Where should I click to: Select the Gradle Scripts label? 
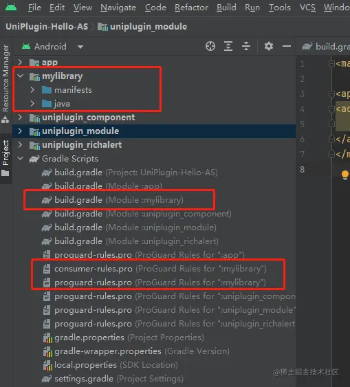(70, 159)
